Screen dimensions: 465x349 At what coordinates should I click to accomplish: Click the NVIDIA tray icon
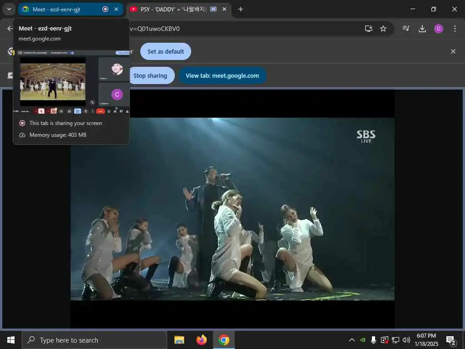[x=363, y=340]
